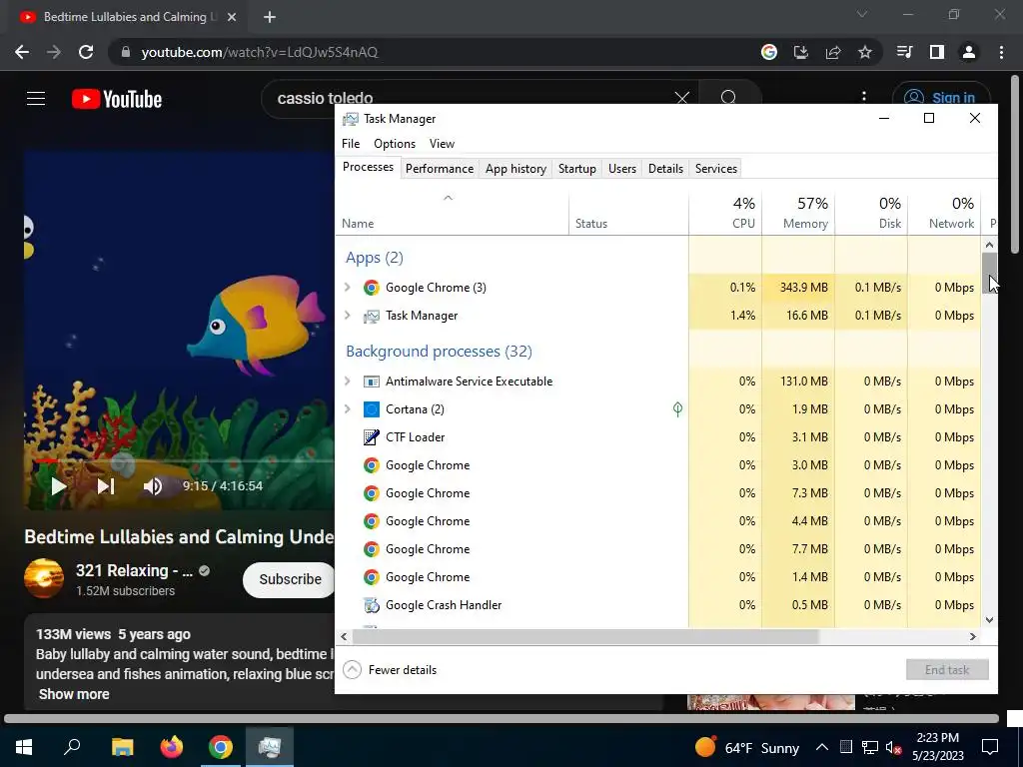
Task: Show hidden system tray icons
Action: (822, 747)
